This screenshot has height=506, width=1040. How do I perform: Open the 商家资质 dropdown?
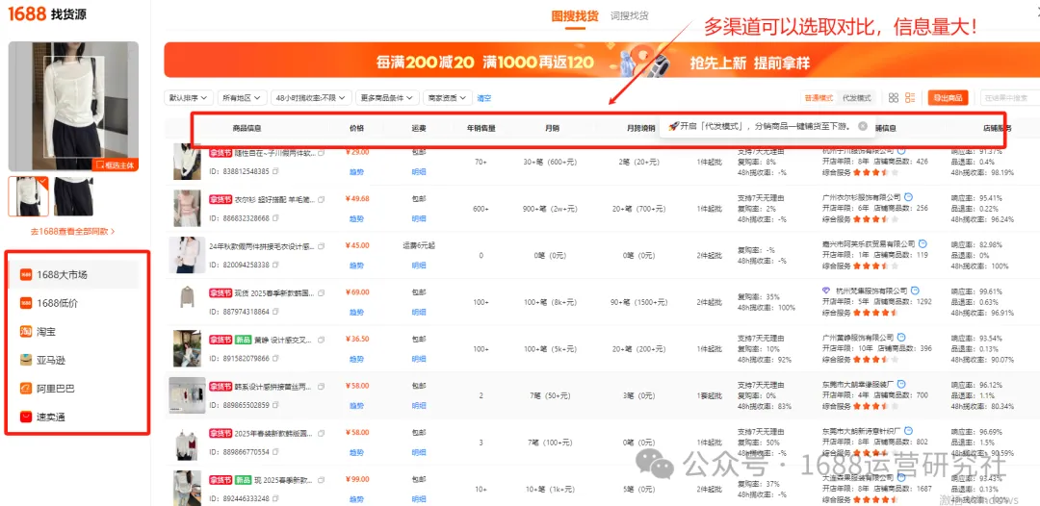coord(448,98)
